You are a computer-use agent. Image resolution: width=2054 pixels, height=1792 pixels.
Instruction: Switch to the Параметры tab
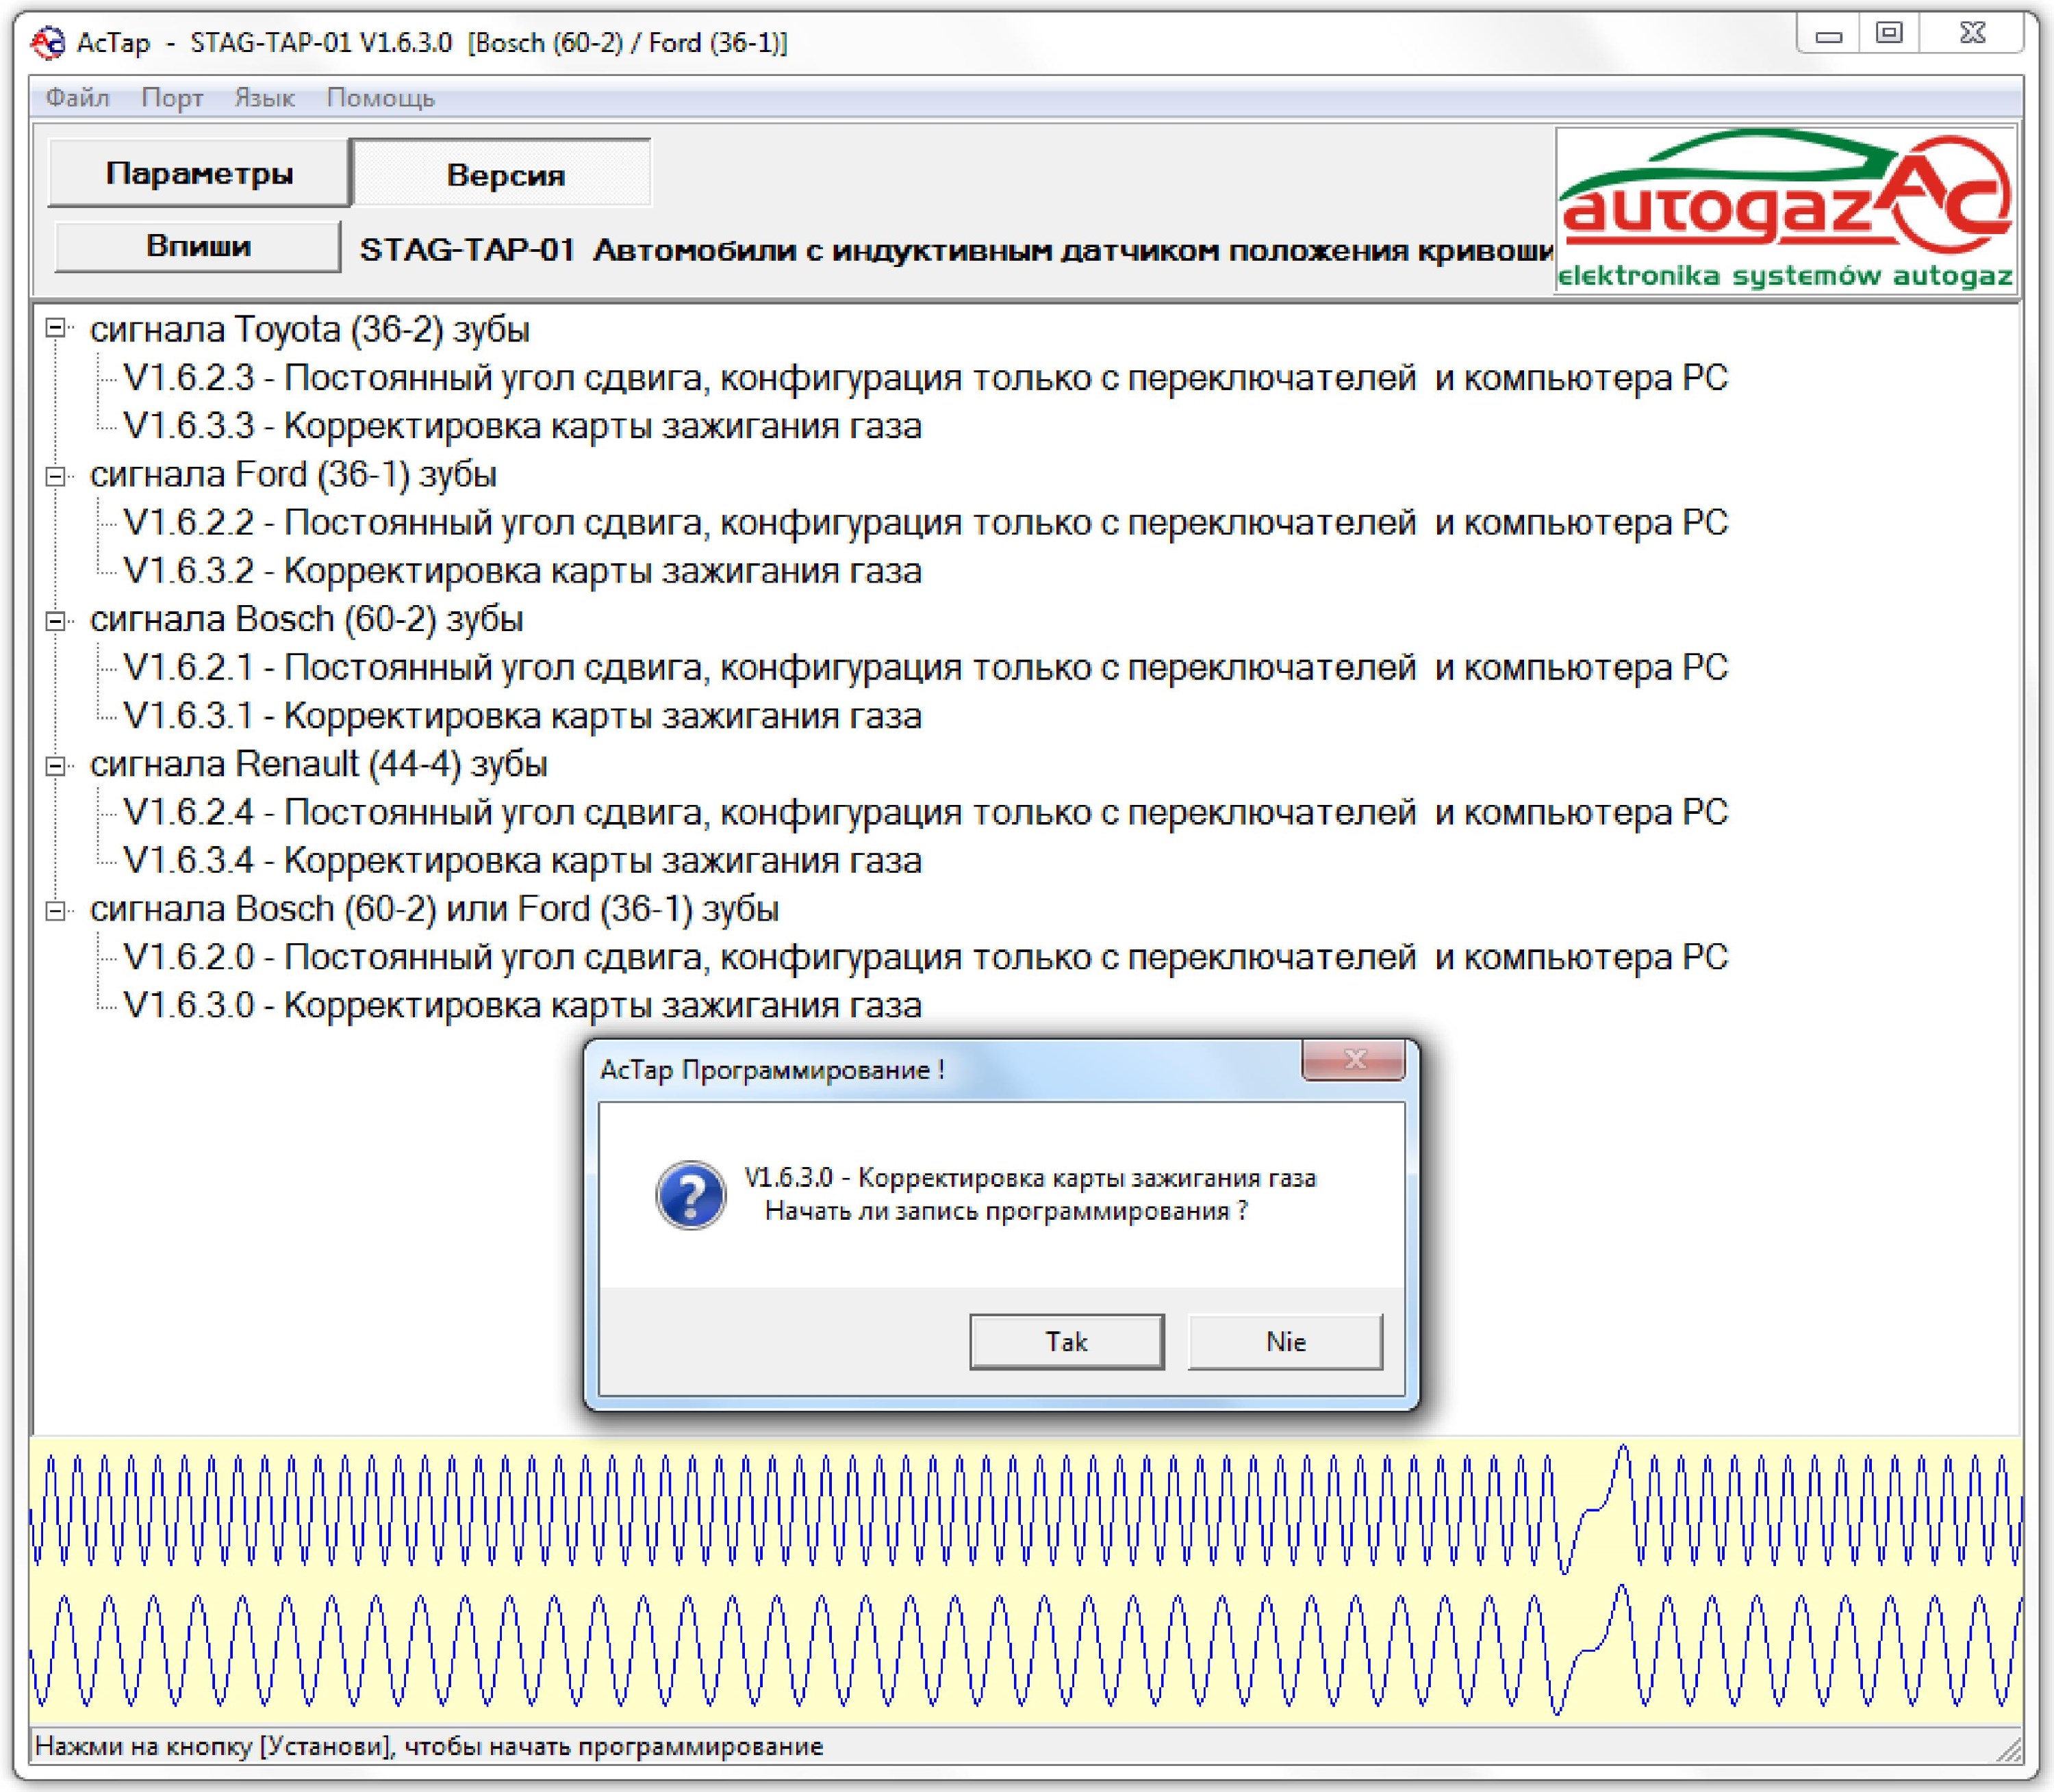[x=199, y=173]
